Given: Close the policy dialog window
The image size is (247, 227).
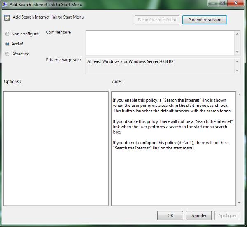Looking at the screenshot, I should tap(235, 3).
